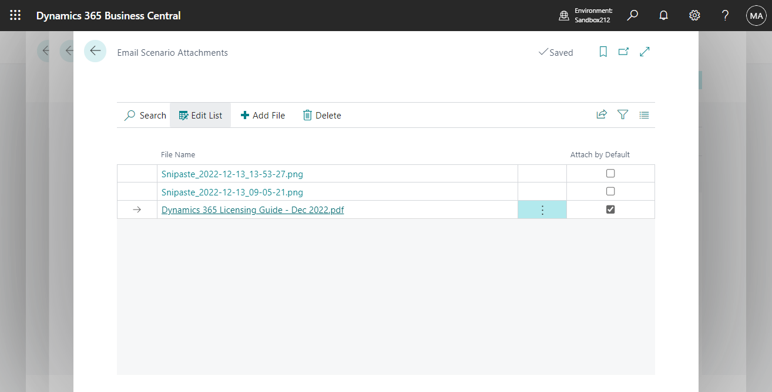Click the Add File action
Screen dimensions: 772x392
pos(263,115)
